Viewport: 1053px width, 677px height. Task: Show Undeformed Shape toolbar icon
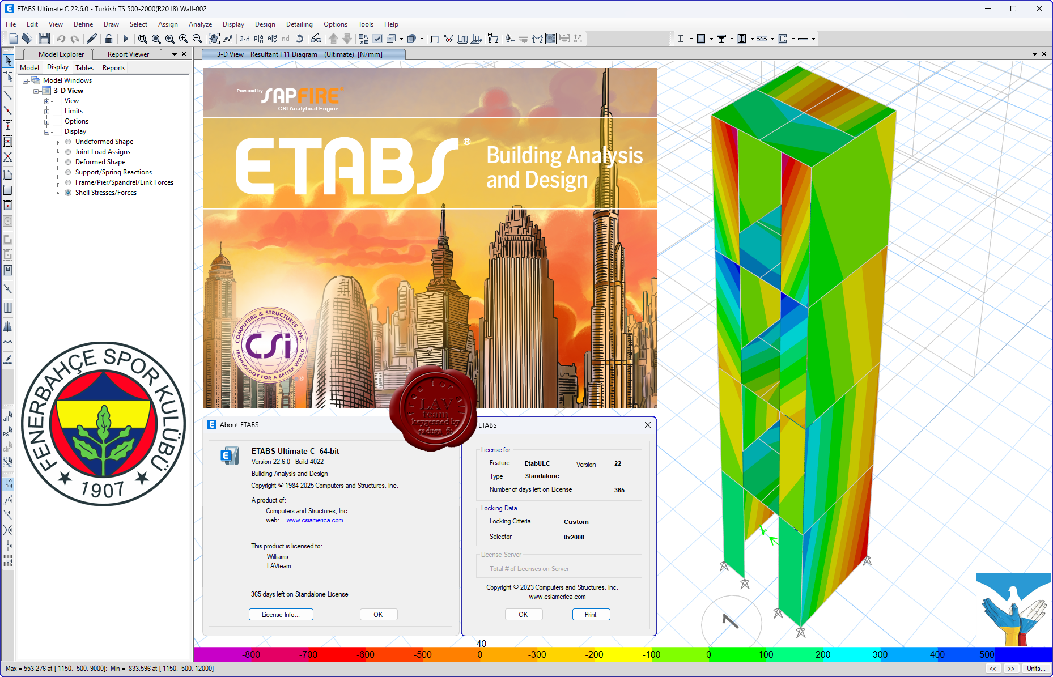435,39
